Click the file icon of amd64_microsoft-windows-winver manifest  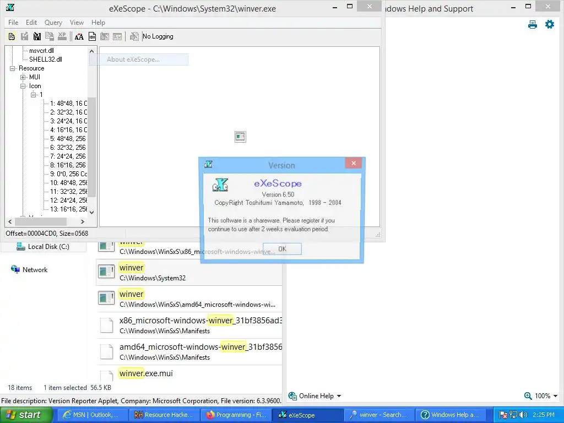click(x=106, y=351)
